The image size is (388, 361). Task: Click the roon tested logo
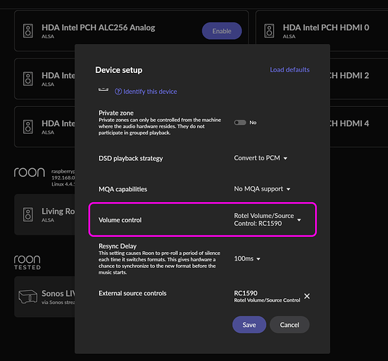tap(27, 263)
